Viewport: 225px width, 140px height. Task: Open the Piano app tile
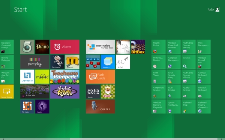[x=42, y=47]
